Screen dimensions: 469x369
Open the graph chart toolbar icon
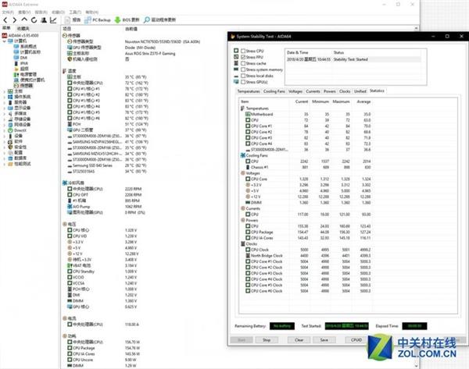pos(53,20)
